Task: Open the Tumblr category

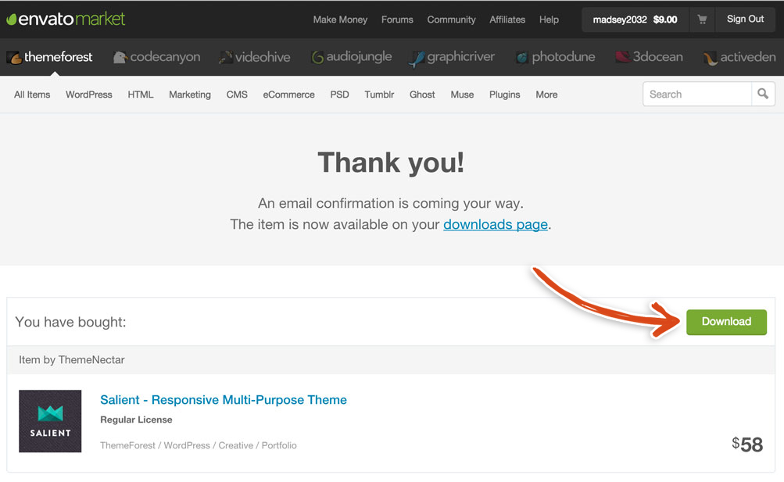Action: (x=379, y=95)
